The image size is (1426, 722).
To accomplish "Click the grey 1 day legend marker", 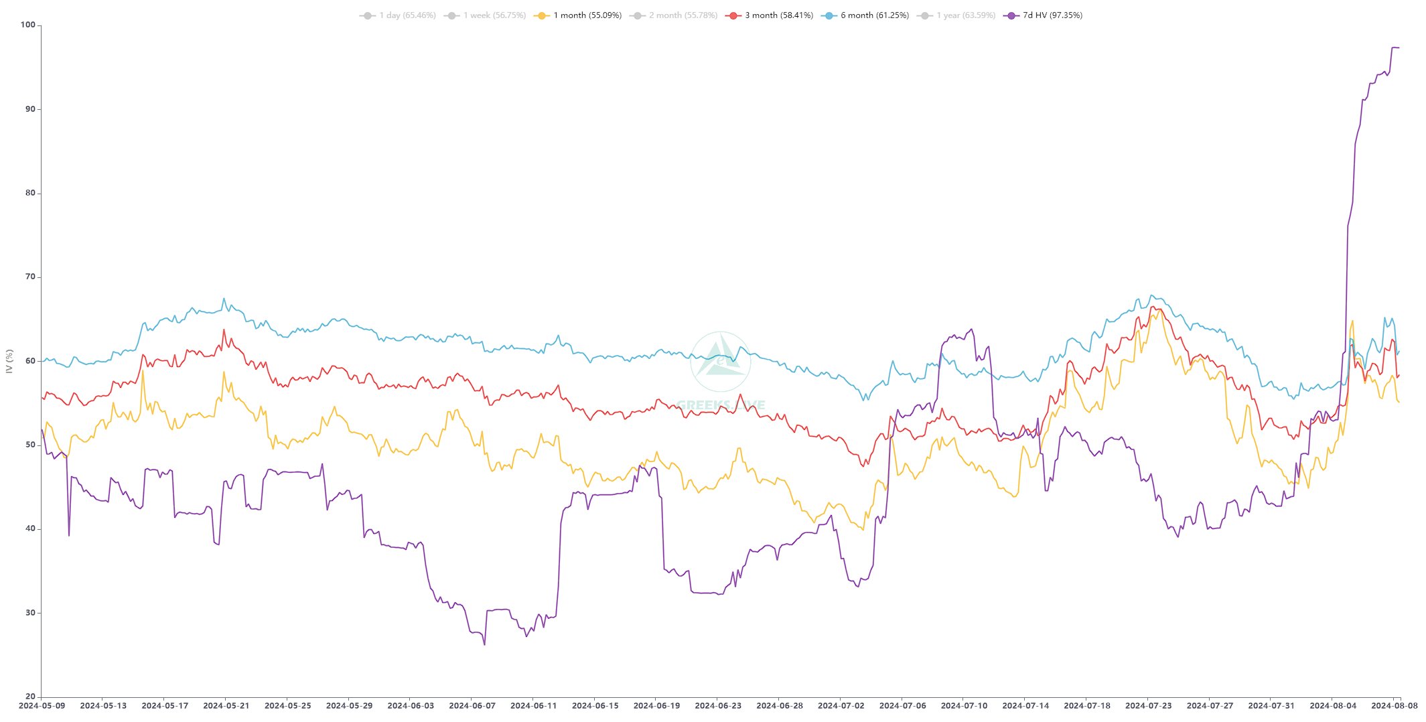I will click(x=366, y=15).
